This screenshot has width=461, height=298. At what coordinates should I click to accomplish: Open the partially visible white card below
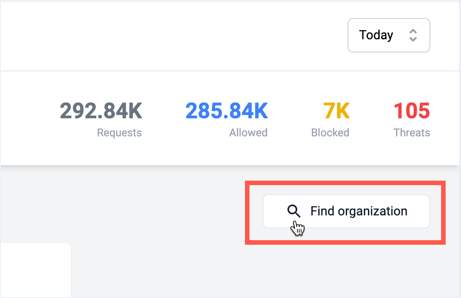point(36,270)
